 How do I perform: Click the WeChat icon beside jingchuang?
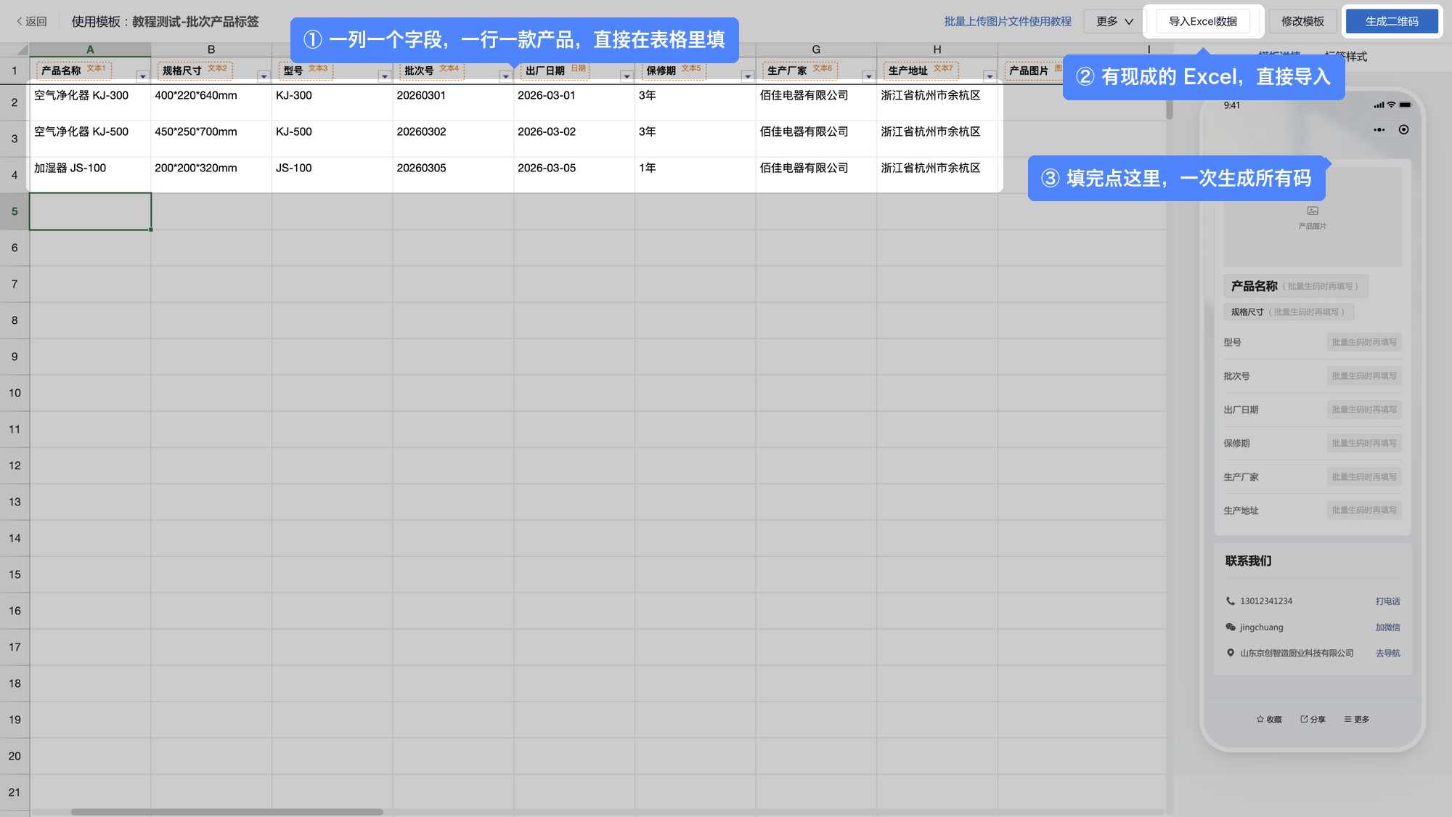click(1230, 627)
